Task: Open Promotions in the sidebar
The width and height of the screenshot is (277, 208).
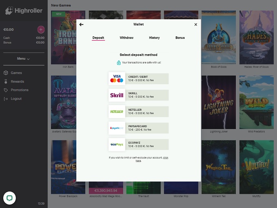Action: click(x=20, y=90)
